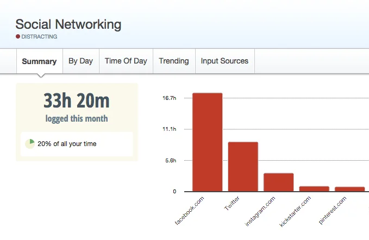Click the 20% of all your time row
Viewport: 369px width, 240px height.
77,144
